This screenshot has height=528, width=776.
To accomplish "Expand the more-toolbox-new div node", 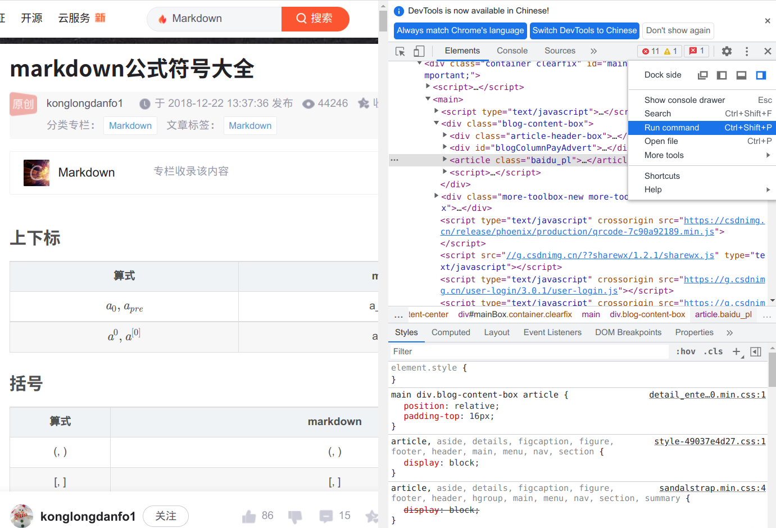I will [x=436, y=196].
